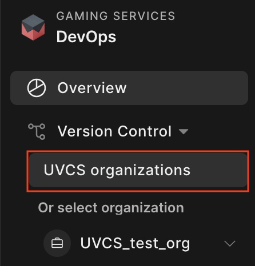Viewport: 255px width, 266px height.
Task: Click the GAMING SERVICES header text
Action: [115, 16]
